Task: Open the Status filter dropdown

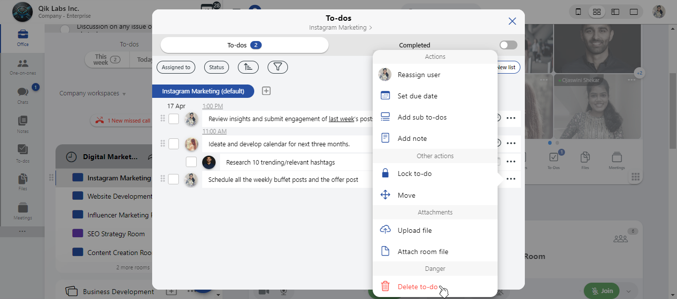Action: click(x=217, y=67)
